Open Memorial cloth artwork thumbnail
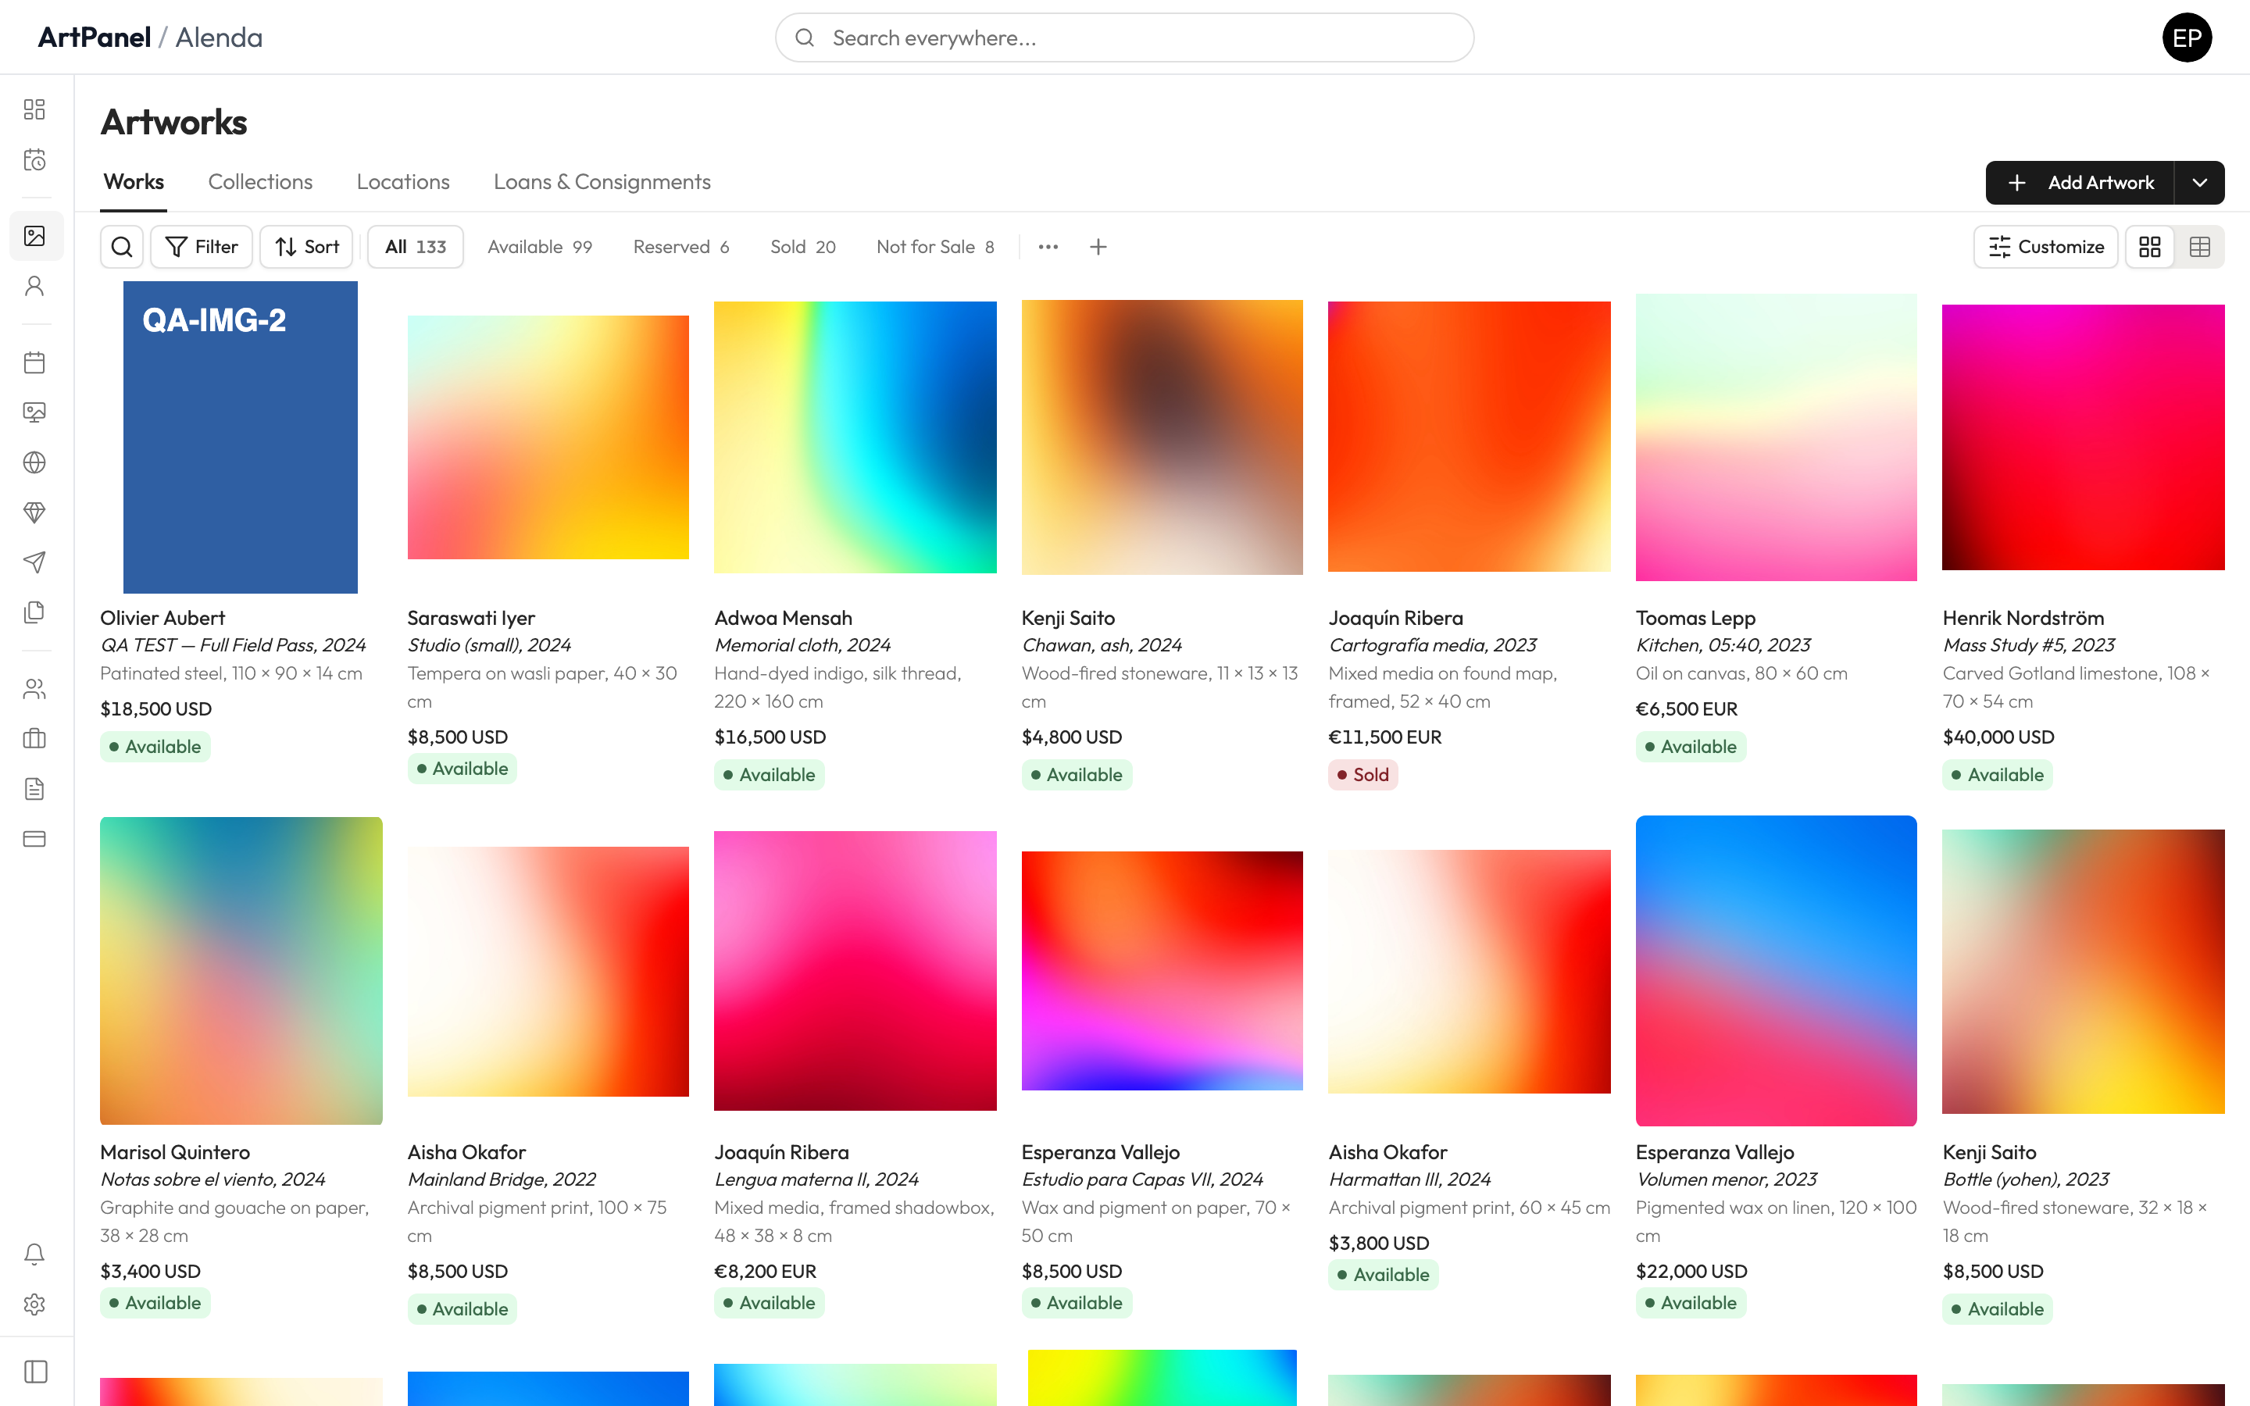 pyautogui.click(x=855, y=437)
